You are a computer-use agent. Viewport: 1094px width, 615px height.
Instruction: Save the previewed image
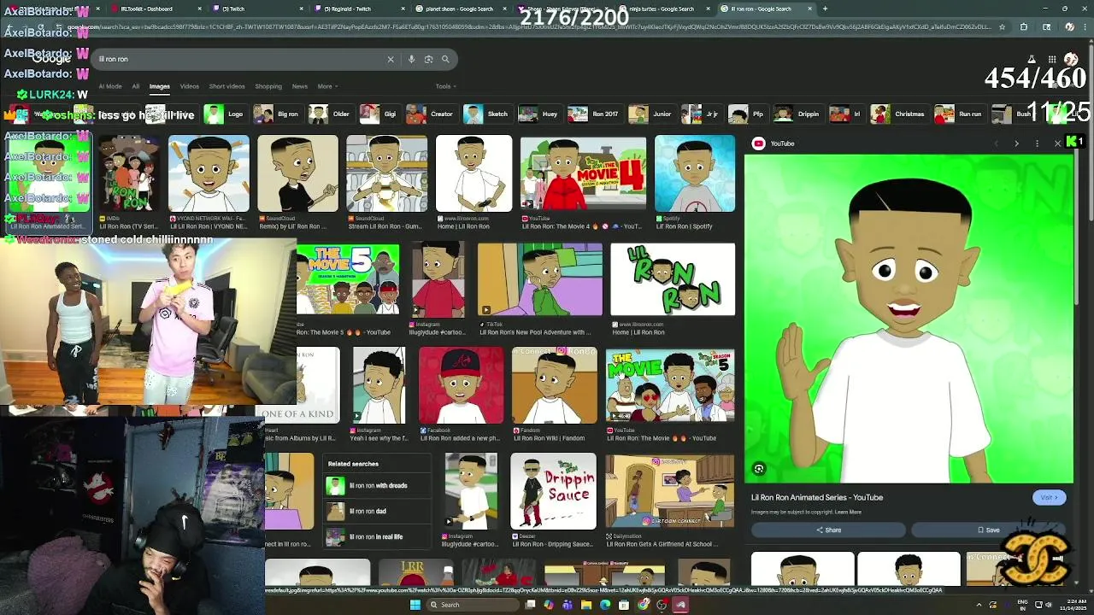click(x=988, y=530)
